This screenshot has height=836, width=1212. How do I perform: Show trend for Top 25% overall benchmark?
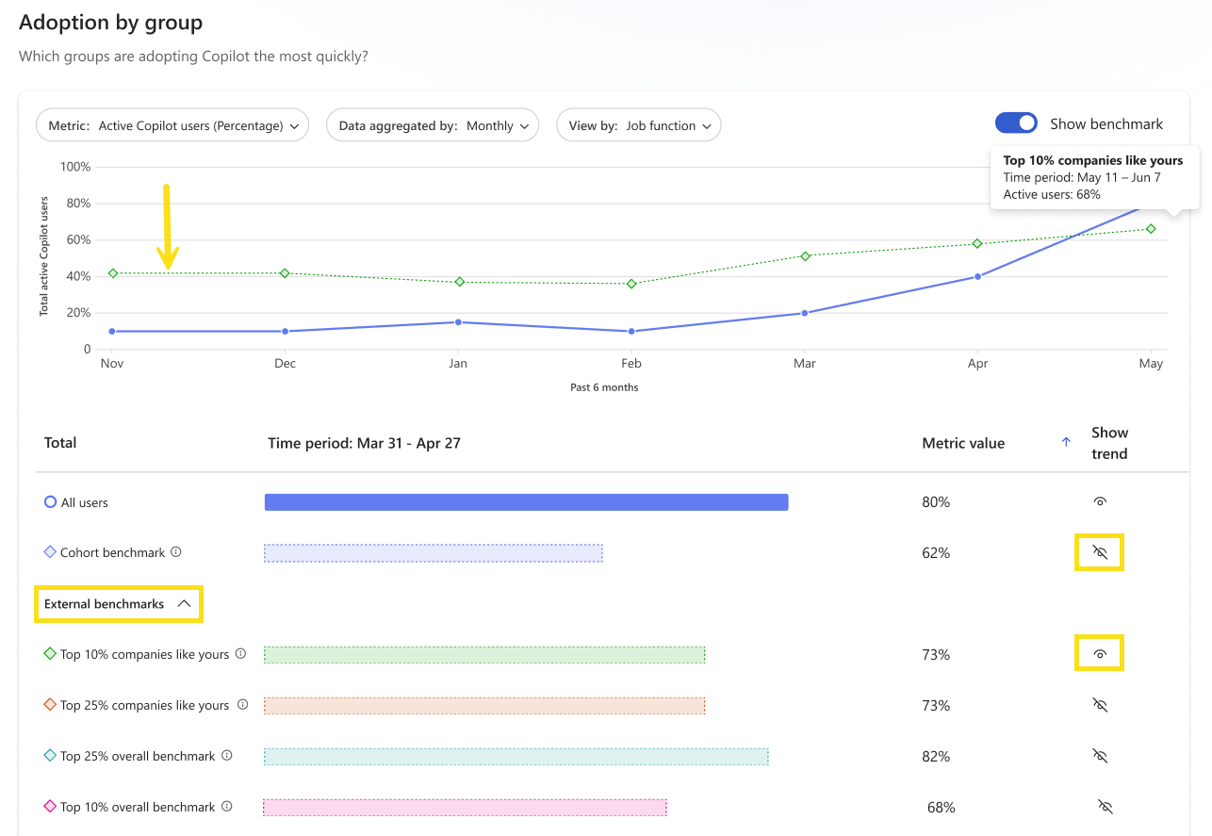pos(1100,756)
